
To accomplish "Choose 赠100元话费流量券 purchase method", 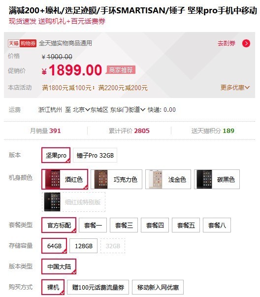I will coord(98,287).
